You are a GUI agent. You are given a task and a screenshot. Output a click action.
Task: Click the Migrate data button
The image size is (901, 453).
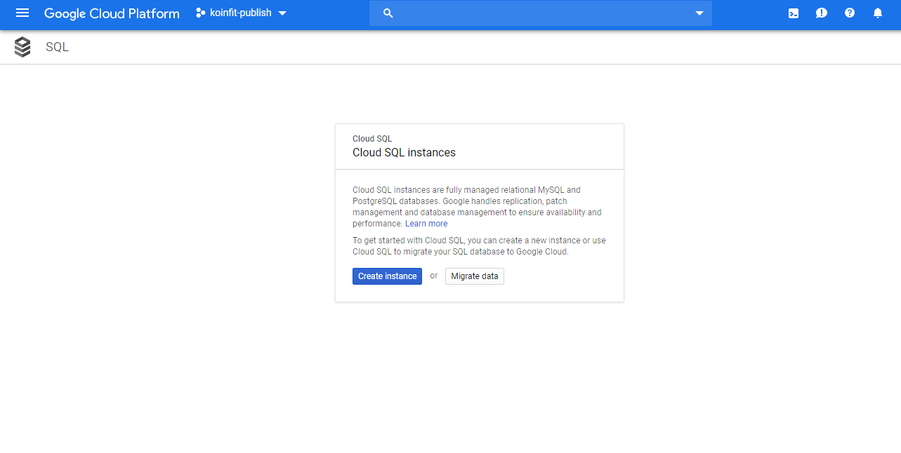point(475,276)
